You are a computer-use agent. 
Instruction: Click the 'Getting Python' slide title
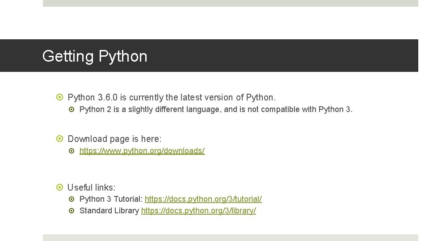pos(95,57)
